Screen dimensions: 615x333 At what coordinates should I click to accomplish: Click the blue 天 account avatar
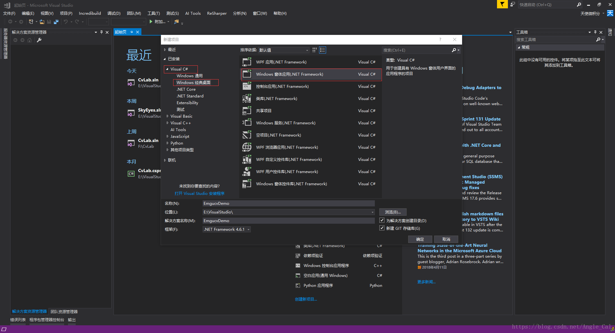pyautogui.click(x=610, y=13)
